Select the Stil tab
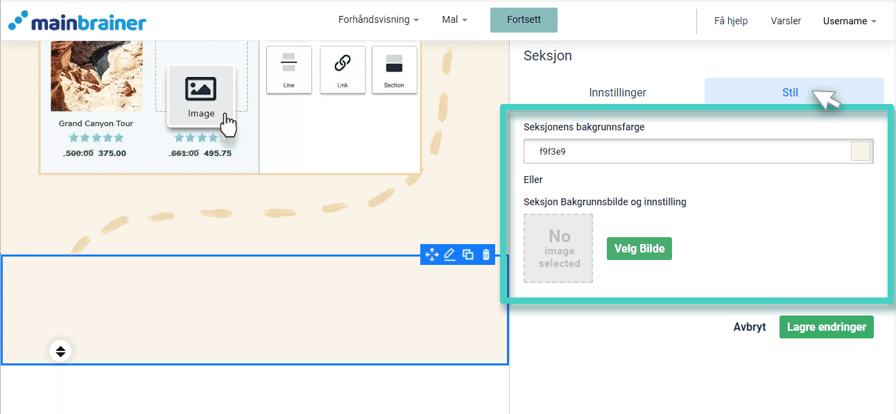Image resolution: width=896 pixels, height=414 pixels. pos(790,91)
